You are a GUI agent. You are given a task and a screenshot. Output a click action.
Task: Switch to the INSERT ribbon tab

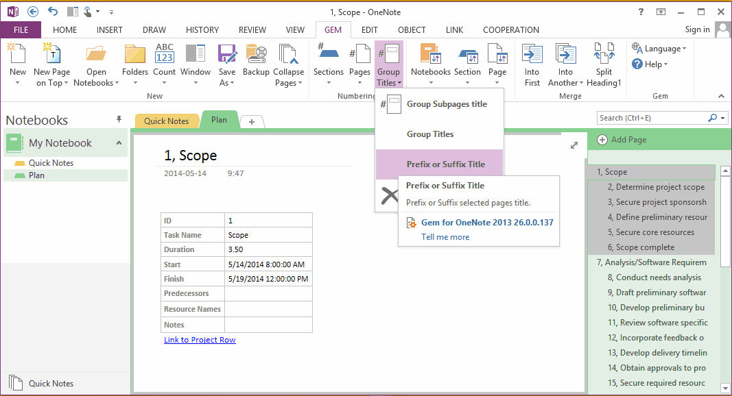[109, 30]
